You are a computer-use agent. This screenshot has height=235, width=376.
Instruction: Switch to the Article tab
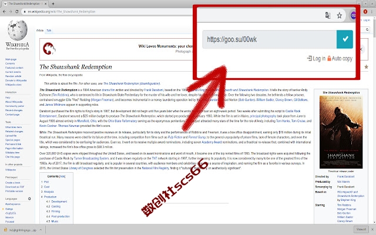point(40,31)
